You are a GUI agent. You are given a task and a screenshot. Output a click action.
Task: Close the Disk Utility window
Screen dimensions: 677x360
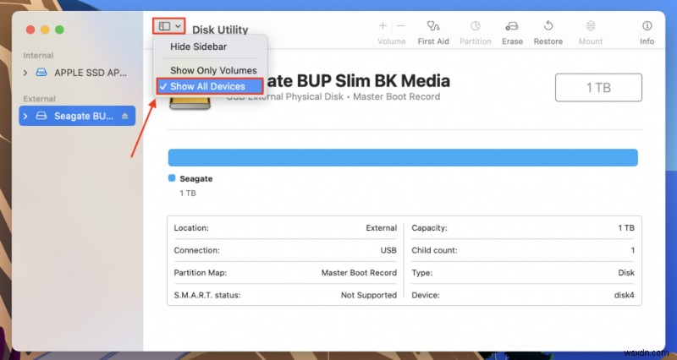(30, 30)
